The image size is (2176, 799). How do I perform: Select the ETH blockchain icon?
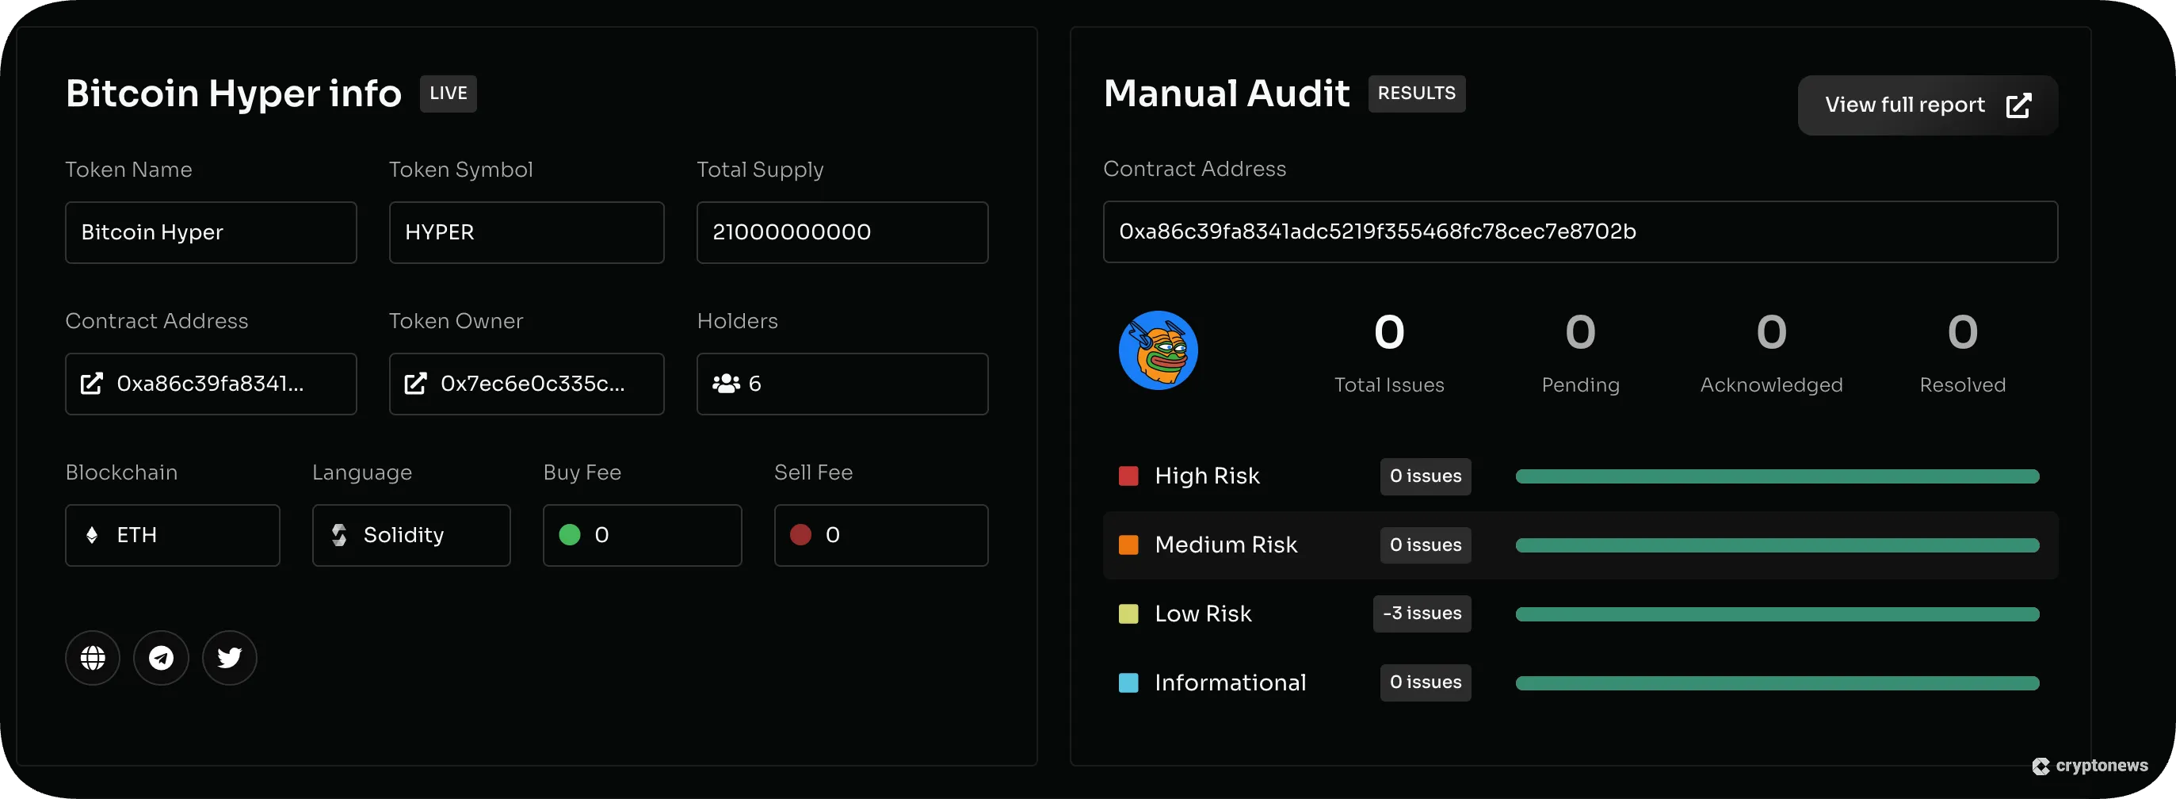click(93, 534)
